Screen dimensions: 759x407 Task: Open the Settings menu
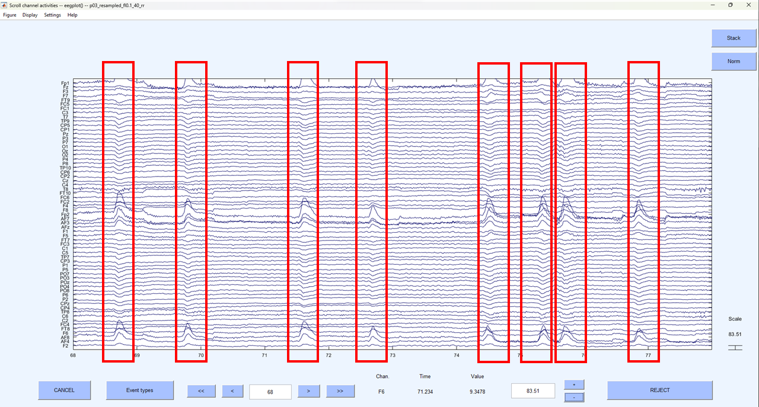(52, 15)
